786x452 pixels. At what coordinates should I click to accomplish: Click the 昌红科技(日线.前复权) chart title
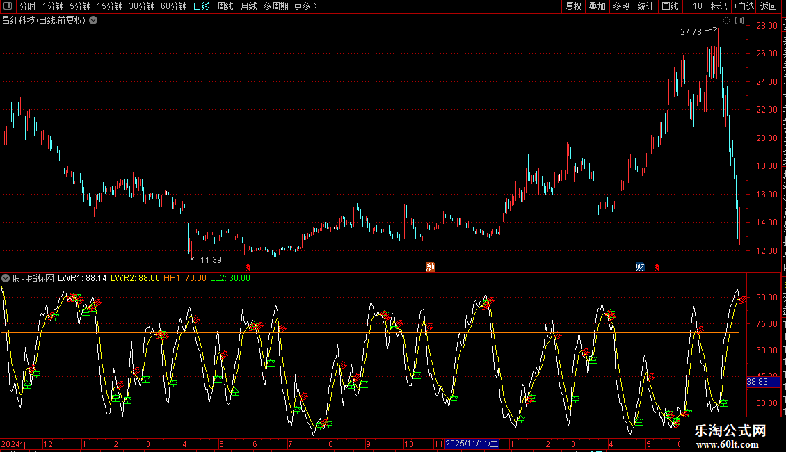[44, 21]
